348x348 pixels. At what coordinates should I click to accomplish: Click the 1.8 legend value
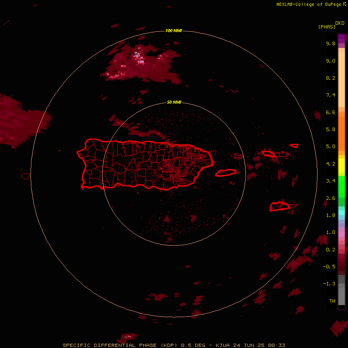pos(331,215)
